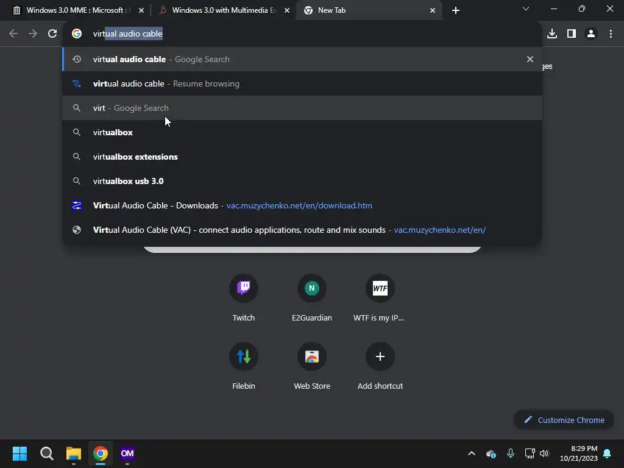Screen dimensions: 624x468
Task: Open the Filebin shortcut
Action: coord(244,366)
